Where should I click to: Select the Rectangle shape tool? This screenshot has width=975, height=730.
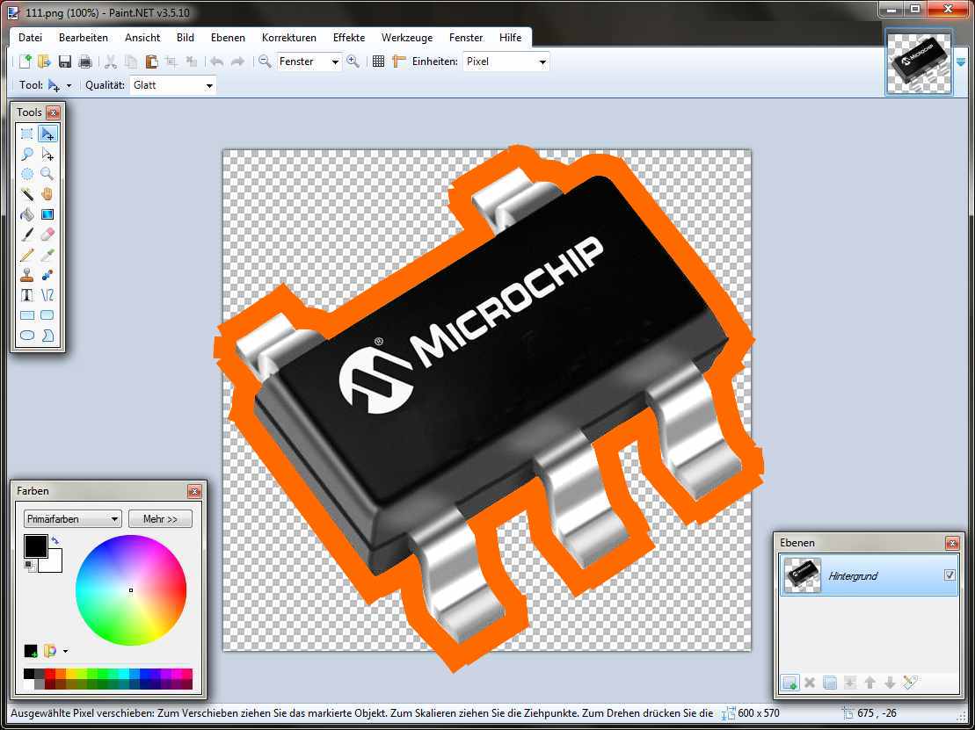click(26, 315)
